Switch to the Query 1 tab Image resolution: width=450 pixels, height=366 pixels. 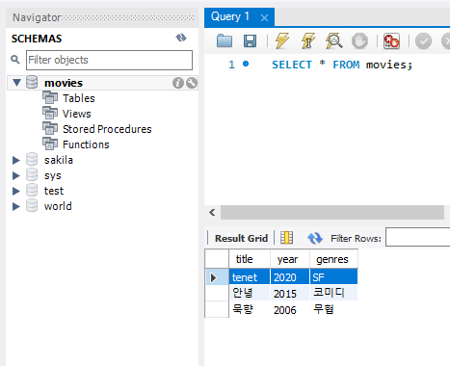tap(230, 16)
